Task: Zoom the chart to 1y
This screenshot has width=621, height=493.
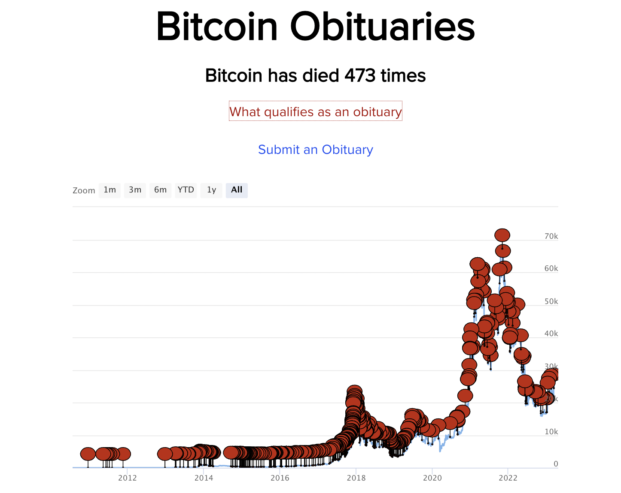Action: click(211, 190)
